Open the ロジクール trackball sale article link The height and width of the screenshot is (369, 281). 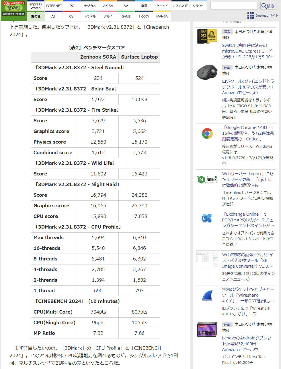tap(248, 87)
